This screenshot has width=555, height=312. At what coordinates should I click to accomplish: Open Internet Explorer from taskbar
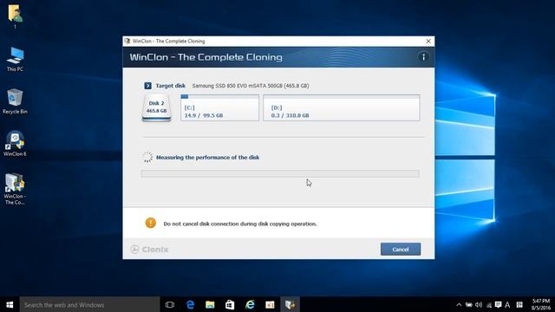[250, 304]
